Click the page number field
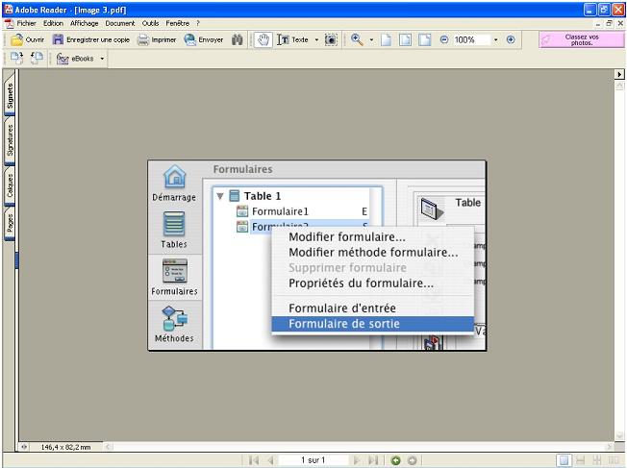Viewport: 627px width, 468px height. click(316, 460)
